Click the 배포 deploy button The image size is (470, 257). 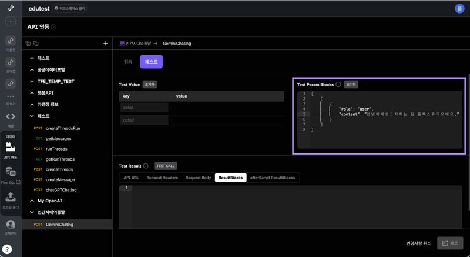click(x=450, y=243)
